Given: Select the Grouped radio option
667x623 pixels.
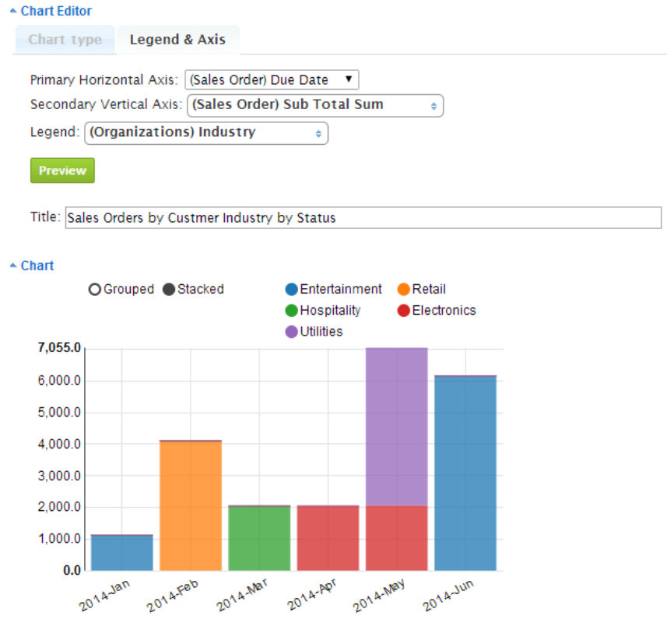Looking at the screenshot, I should click(x=95, y=290).
